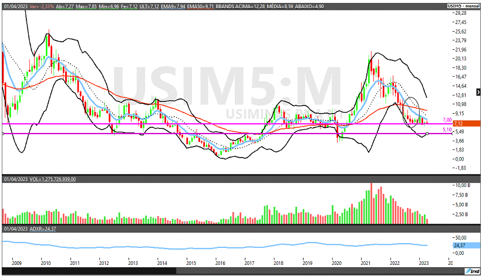Click the light scrollbar track beside the thumb
This screenshot has width=482, height=276.
point(320,271)
